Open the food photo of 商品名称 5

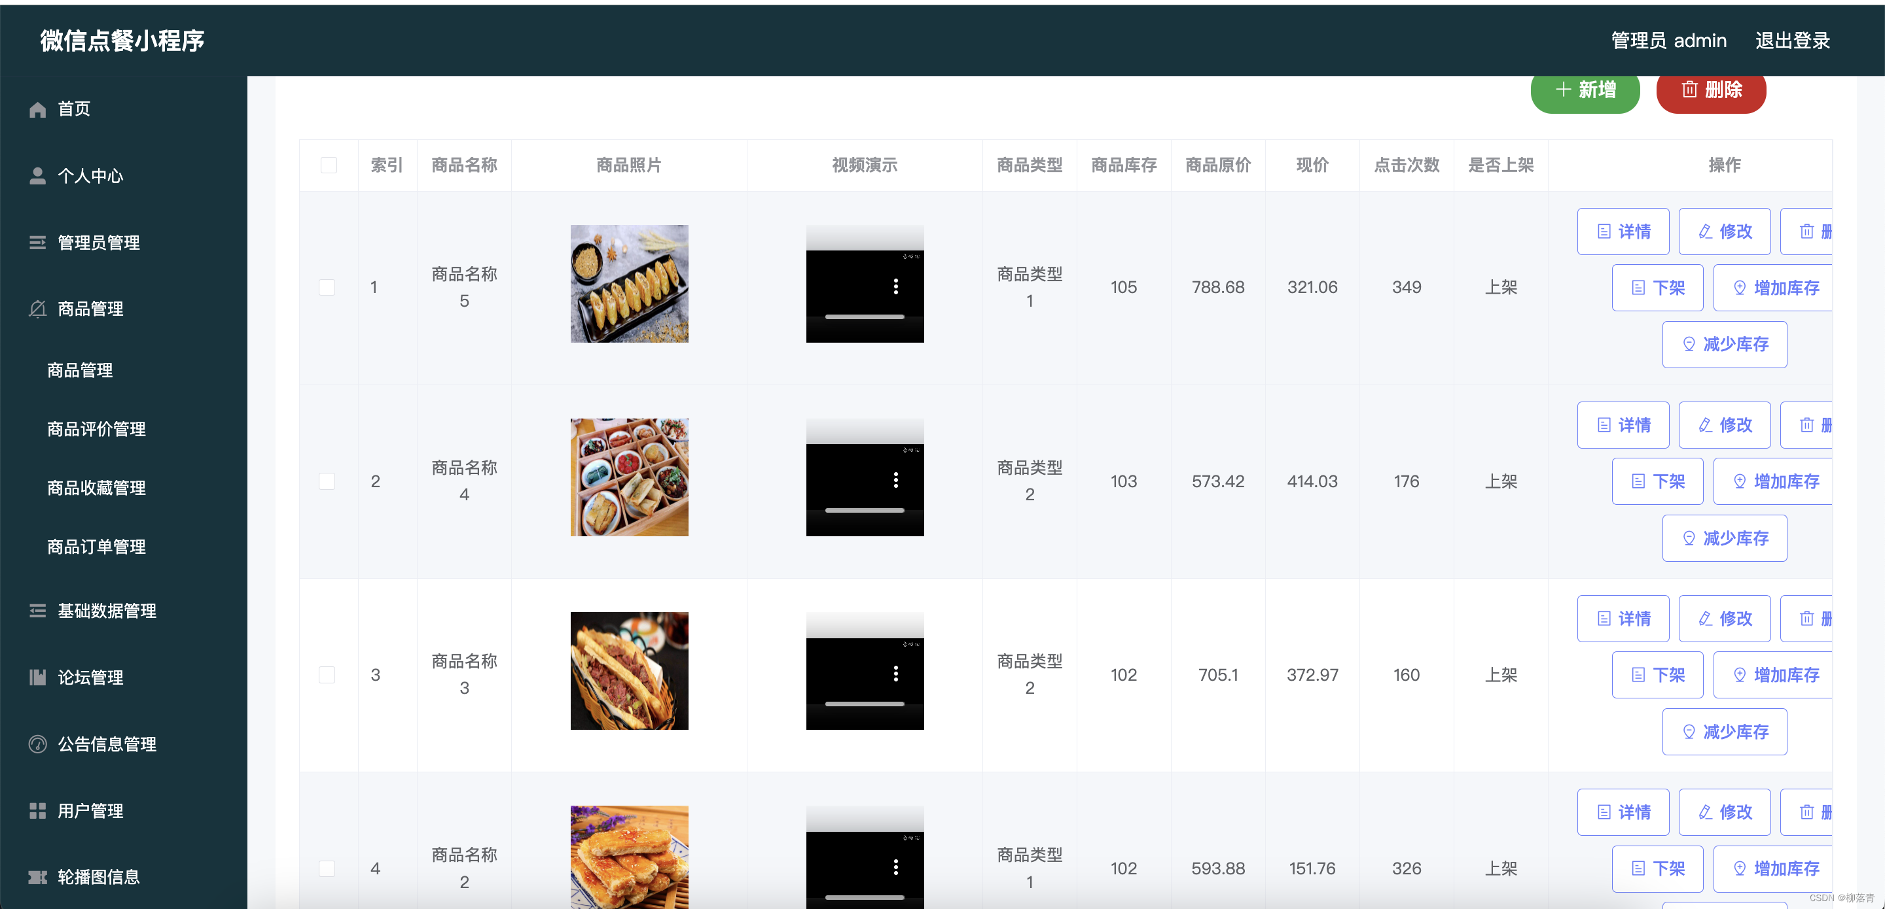pos(629,284)
